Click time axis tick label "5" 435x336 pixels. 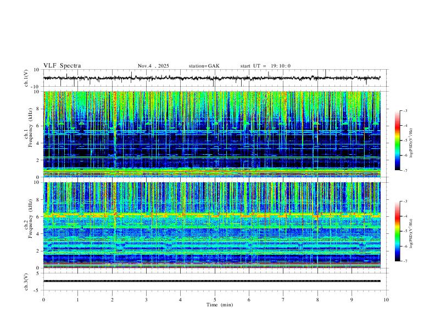(x=215, y=300)
